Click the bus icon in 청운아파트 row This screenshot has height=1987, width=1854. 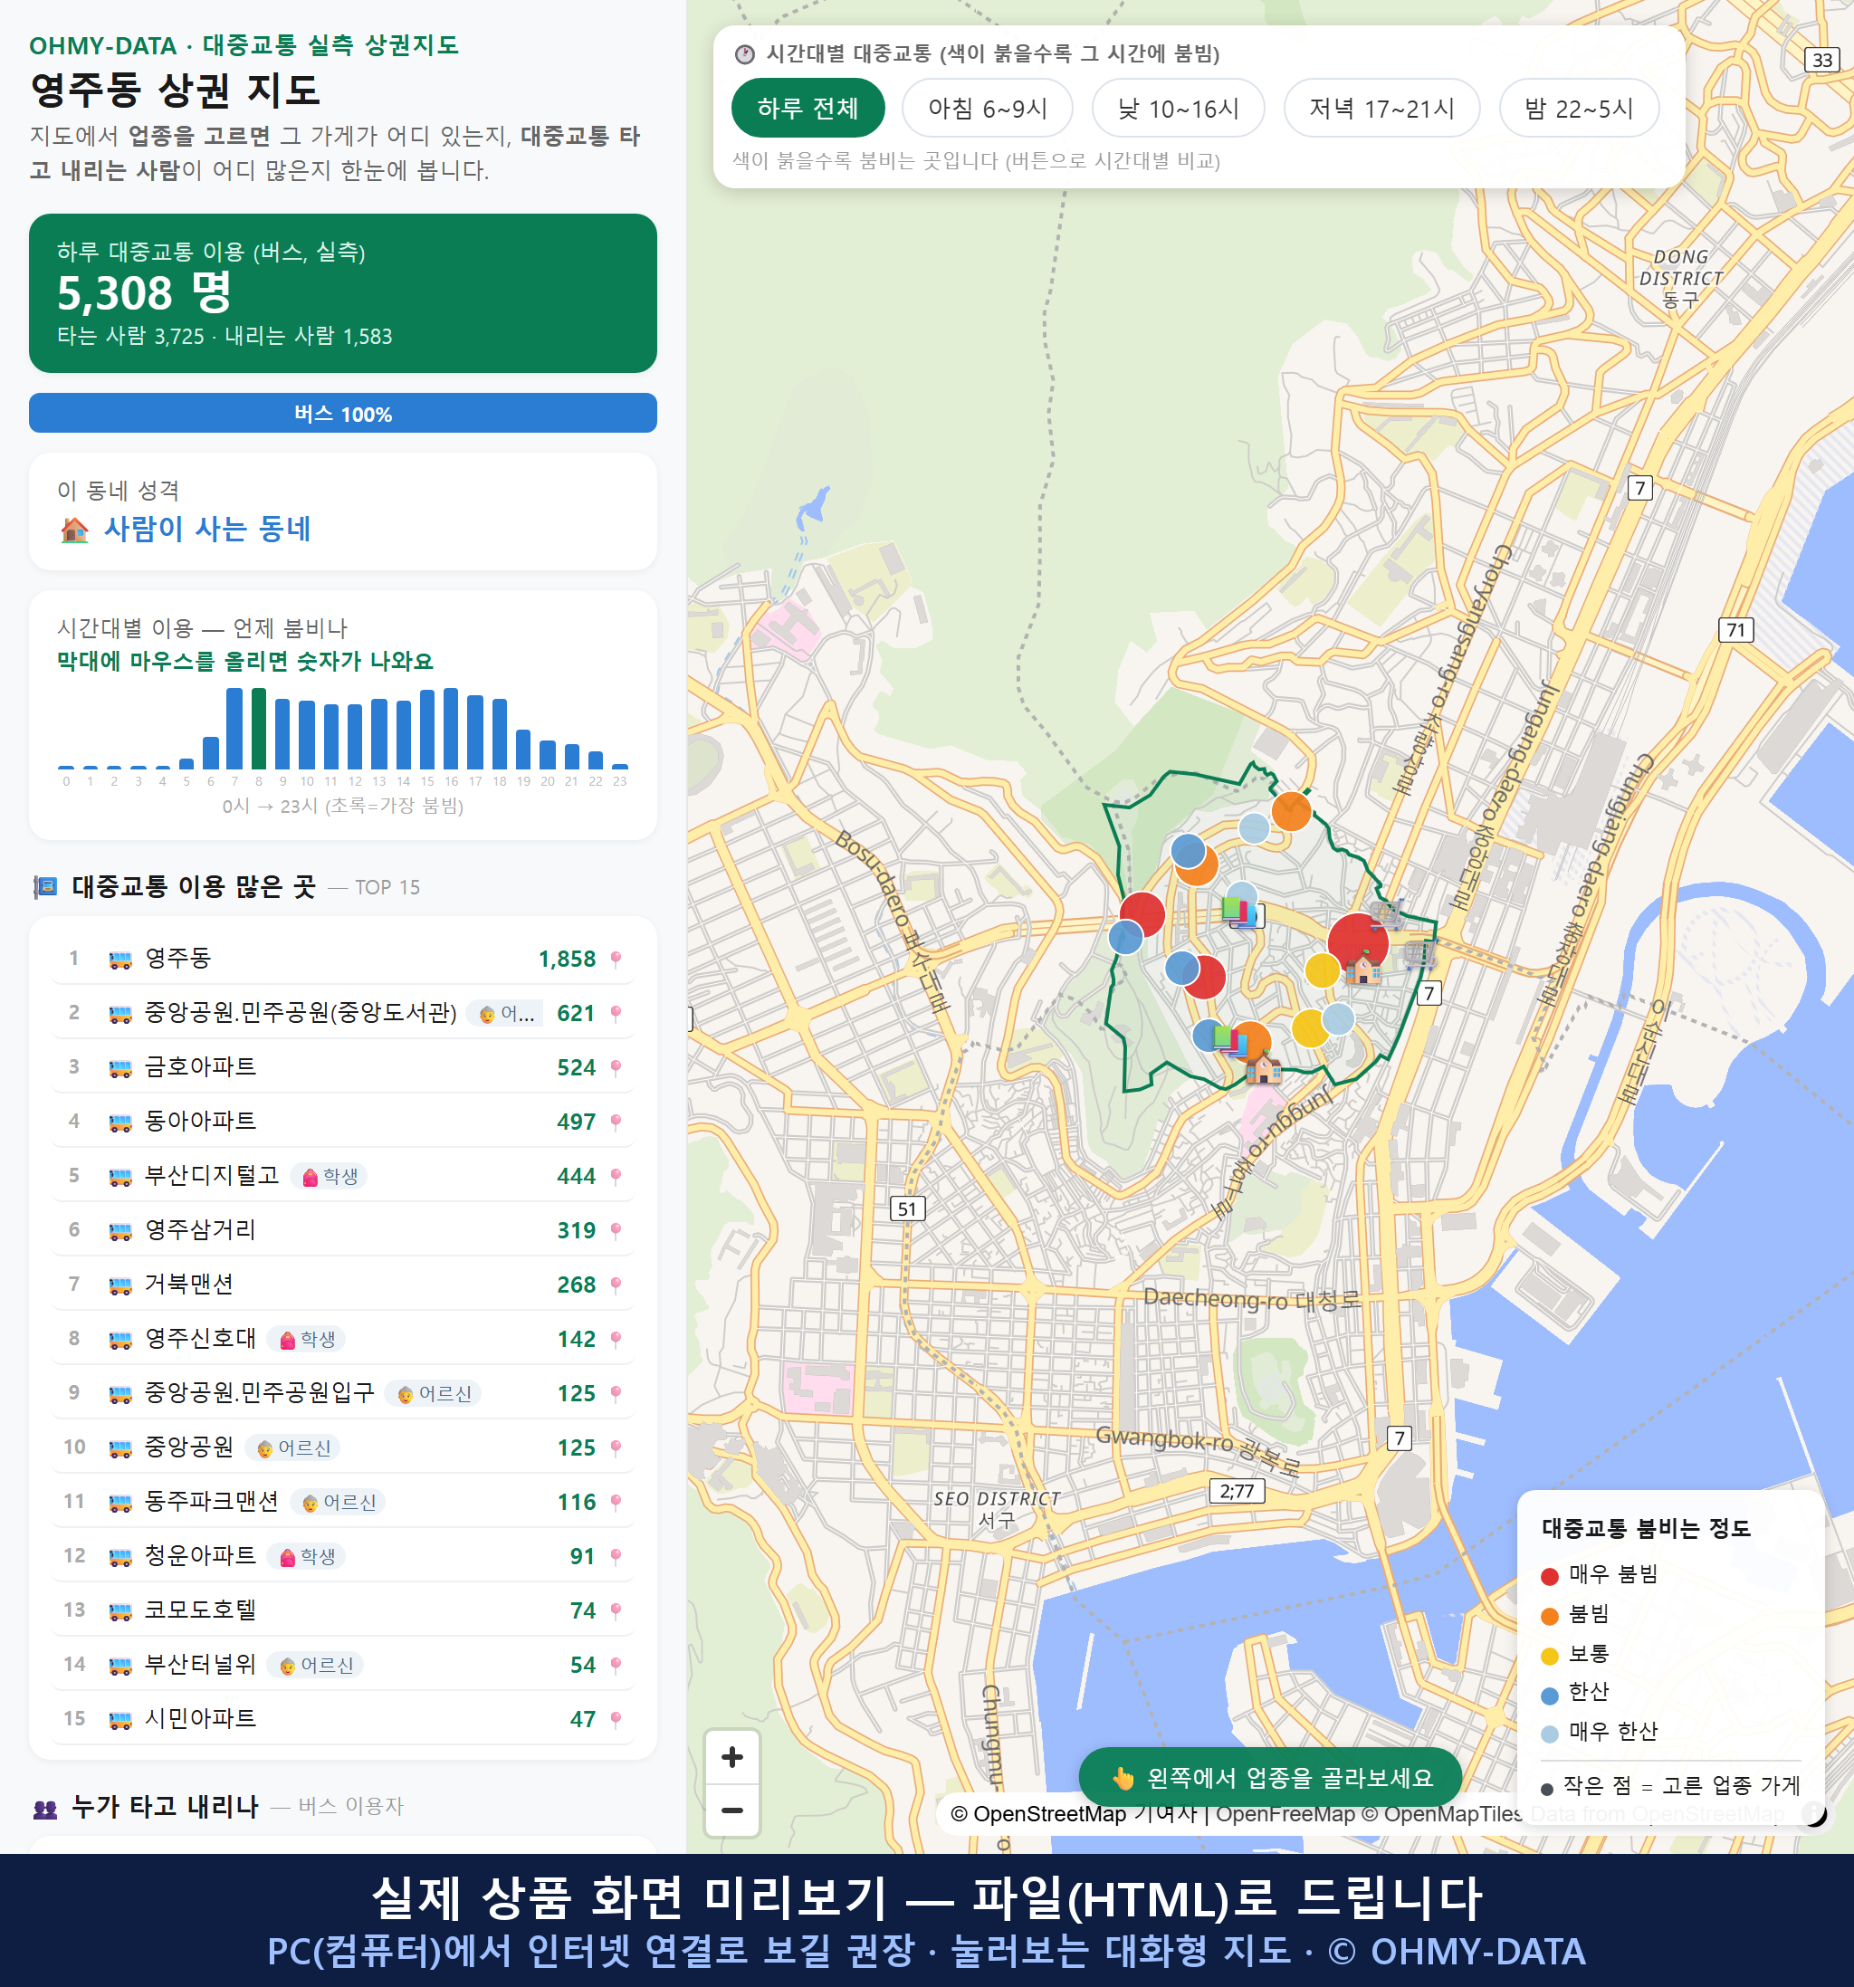119,1557
